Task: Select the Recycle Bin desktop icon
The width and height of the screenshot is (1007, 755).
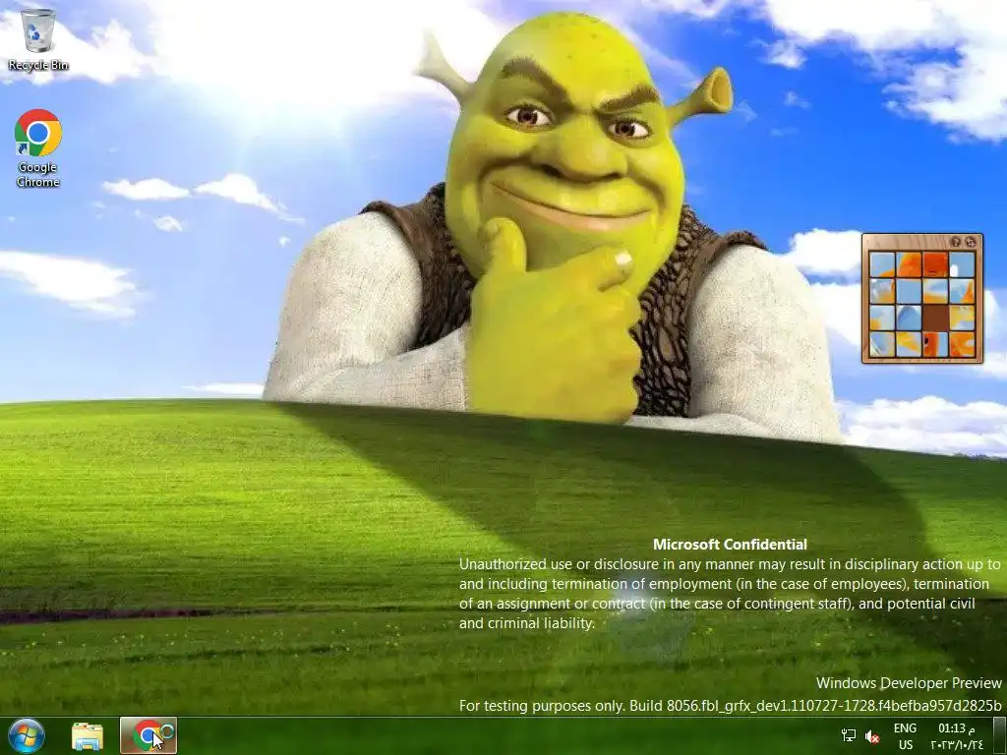Action: tap(38, 39)
